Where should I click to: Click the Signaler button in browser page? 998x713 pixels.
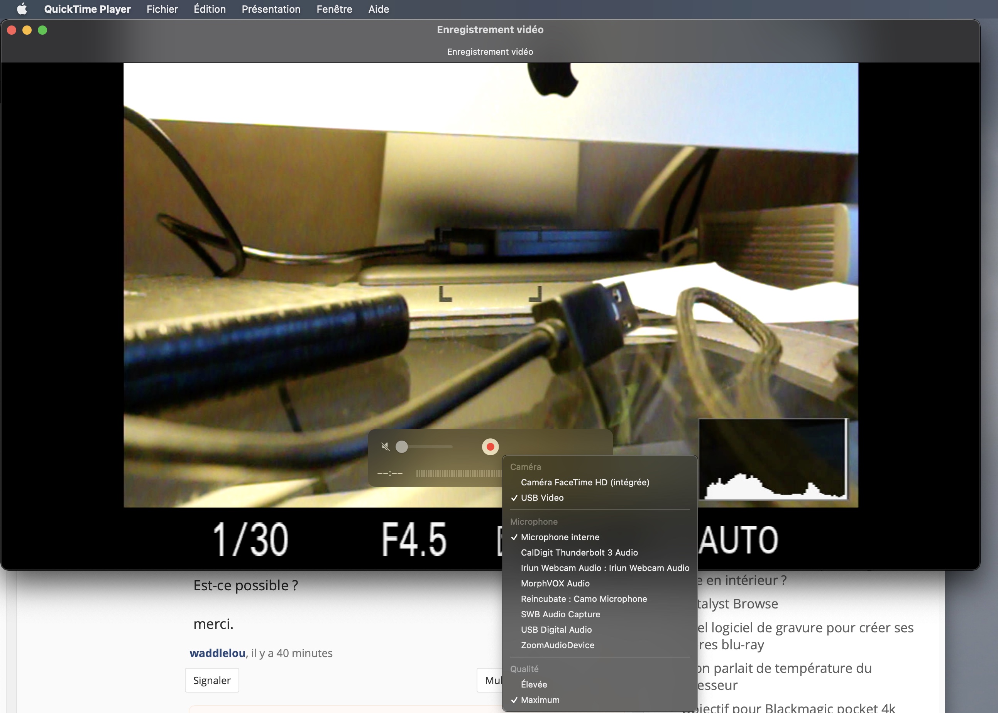pyautogui.click(x=211, y=680)
